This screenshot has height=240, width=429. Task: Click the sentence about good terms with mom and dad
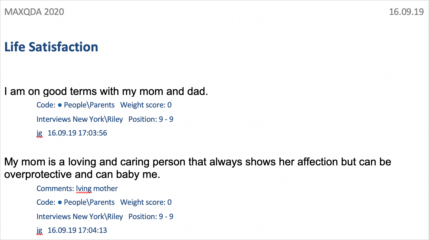[106, 91]
